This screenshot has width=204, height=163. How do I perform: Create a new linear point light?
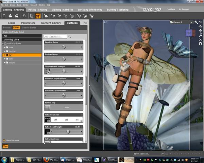[x=72, y=16]
